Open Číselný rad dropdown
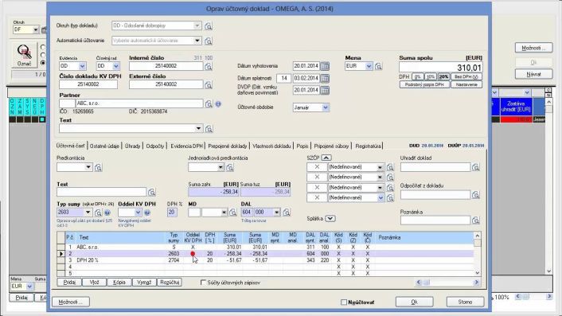Image resolution: width=562 pixels, height=316 pixels. point(116,66)
